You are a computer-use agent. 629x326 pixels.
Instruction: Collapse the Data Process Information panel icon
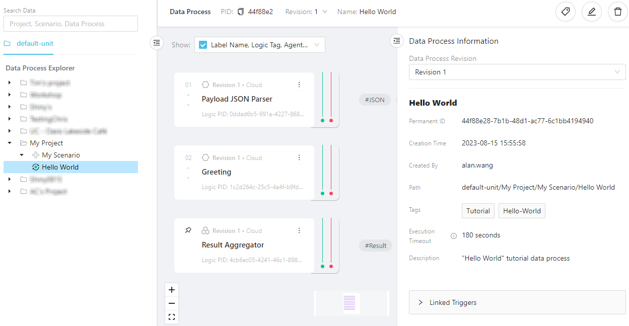[397, 41]
